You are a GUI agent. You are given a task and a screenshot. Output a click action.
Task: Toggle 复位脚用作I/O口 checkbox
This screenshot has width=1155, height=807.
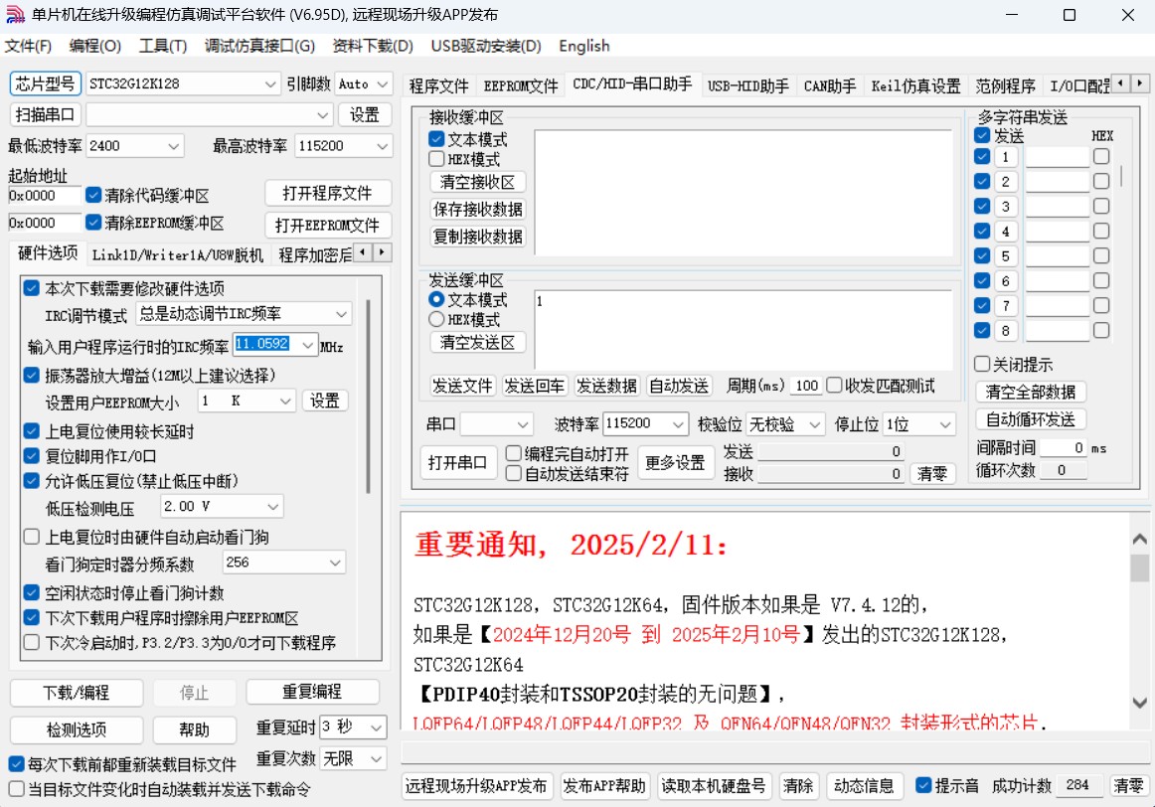32,456
